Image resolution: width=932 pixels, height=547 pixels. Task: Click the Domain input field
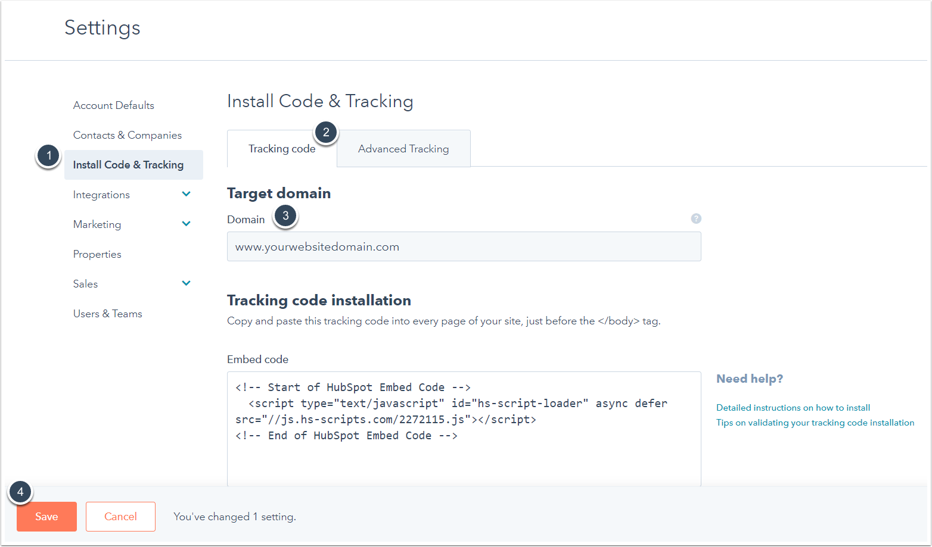click(464, 246)
